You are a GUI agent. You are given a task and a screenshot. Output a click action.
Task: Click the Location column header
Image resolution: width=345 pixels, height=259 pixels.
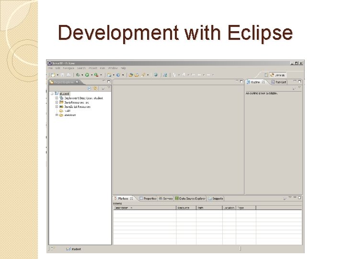pos(229,208)
